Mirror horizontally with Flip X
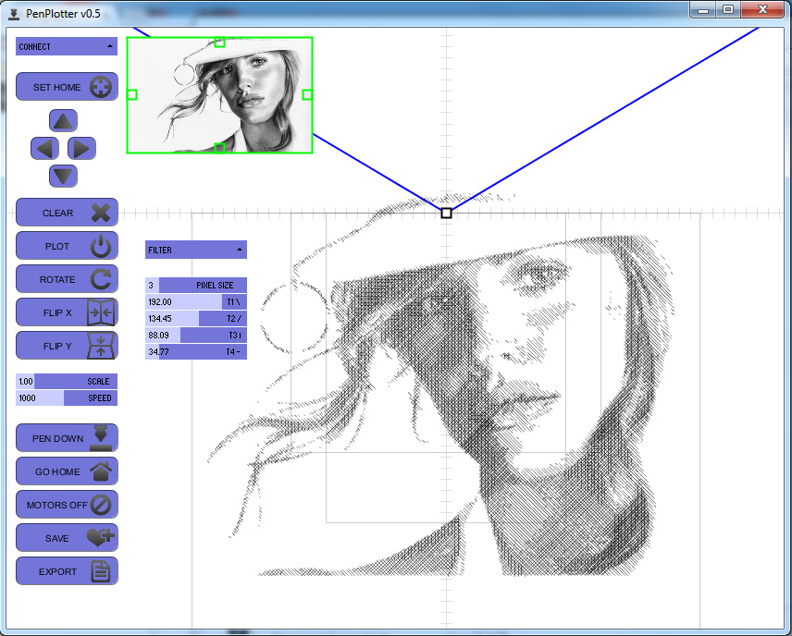The width and height of the screenshot is (792, 636). [67, 312]
